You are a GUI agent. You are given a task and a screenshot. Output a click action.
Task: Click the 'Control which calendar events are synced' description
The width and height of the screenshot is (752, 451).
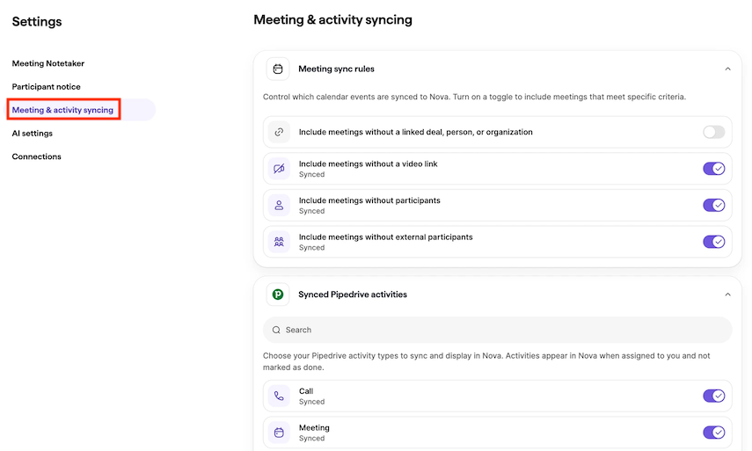coord(474,97)
